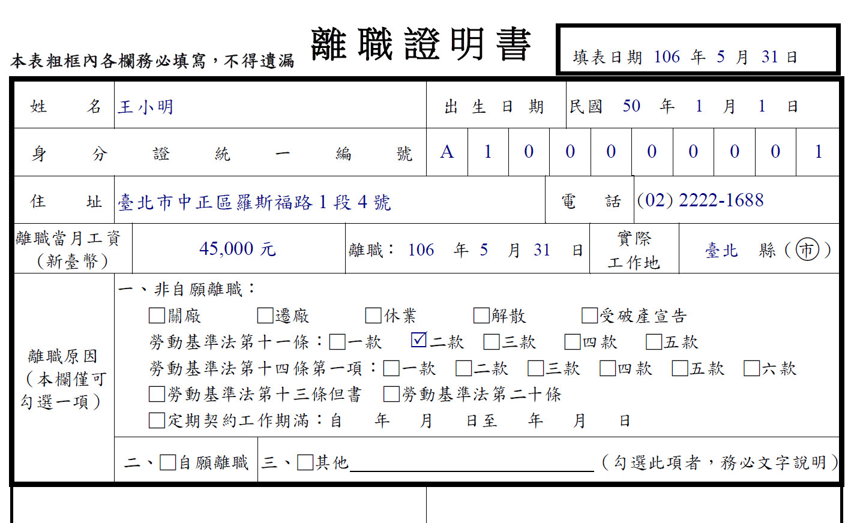
Task: Tick 五款 checkbox of 第十四條第一項
Action: point(680,368)
